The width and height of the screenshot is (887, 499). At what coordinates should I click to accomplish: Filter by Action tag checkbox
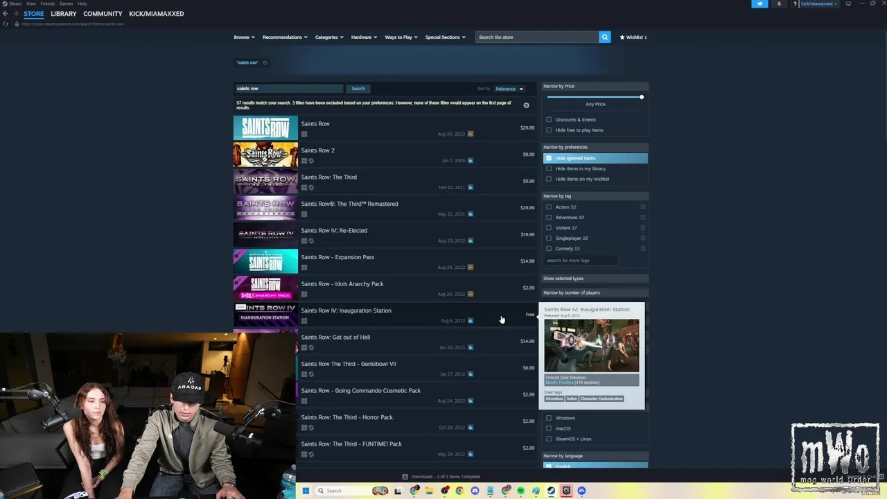[549, 207]
